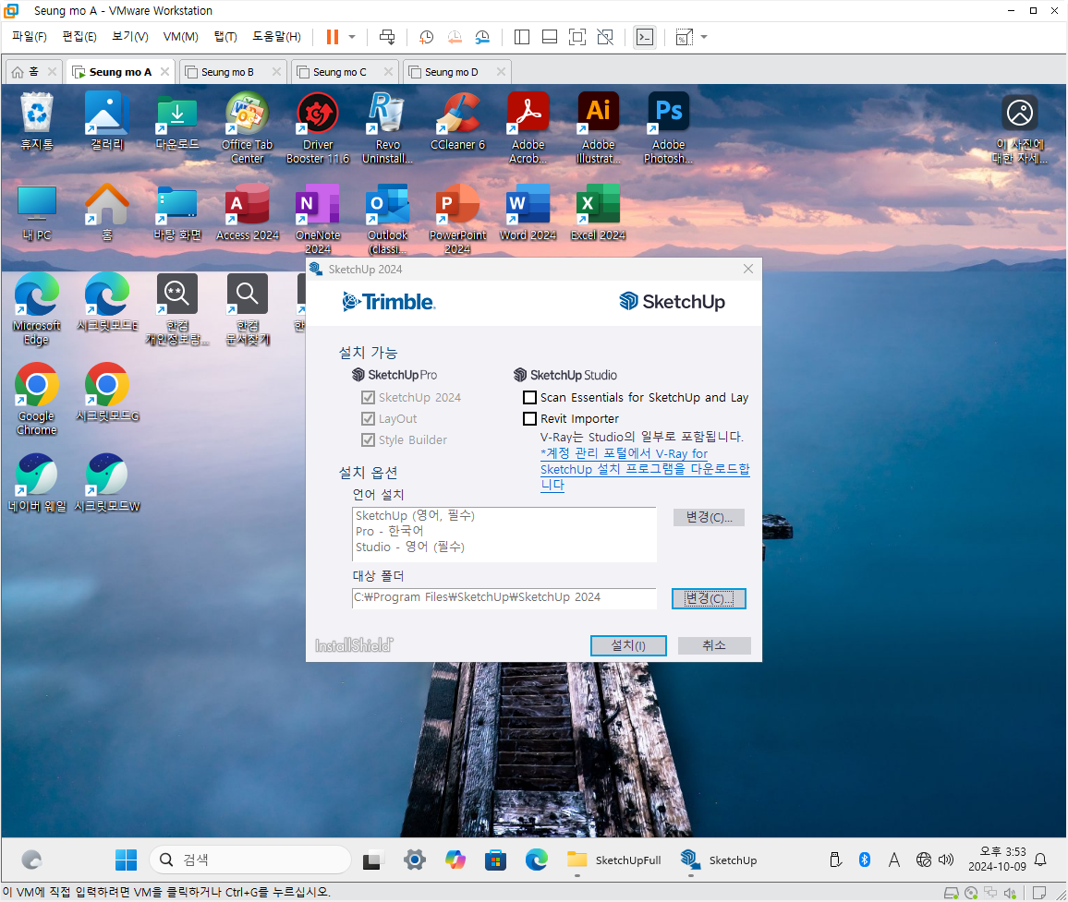Select SketchUpFull folder in taskbar
Viewport: 1068px width, 902px height.
coord(613,860)
